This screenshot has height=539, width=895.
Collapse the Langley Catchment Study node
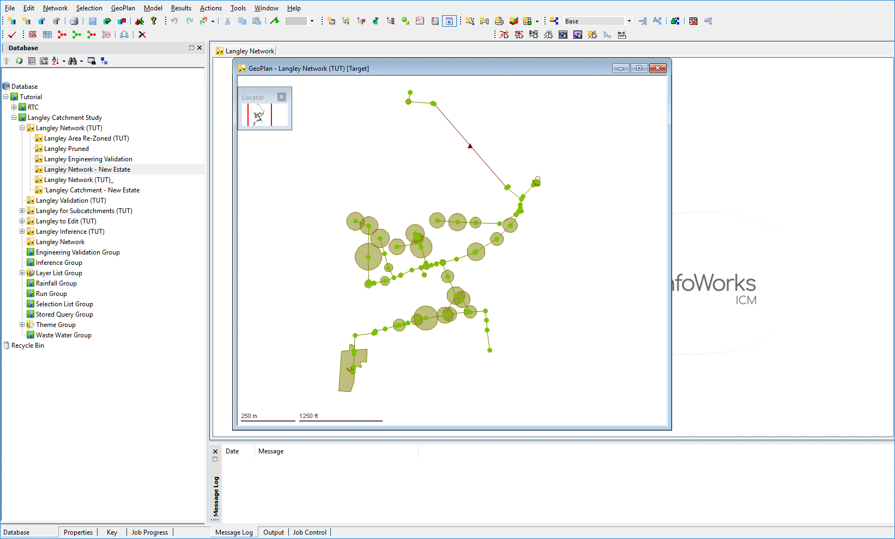[14, 118]
